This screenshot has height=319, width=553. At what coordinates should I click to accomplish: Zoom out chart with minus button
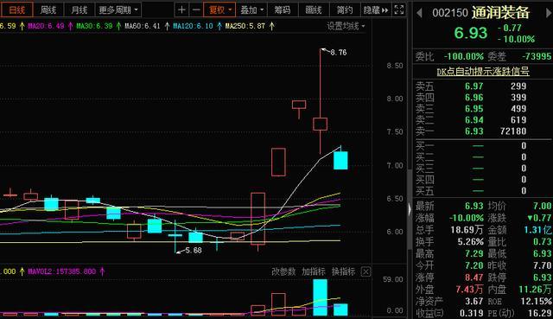(x=196, y=10)
